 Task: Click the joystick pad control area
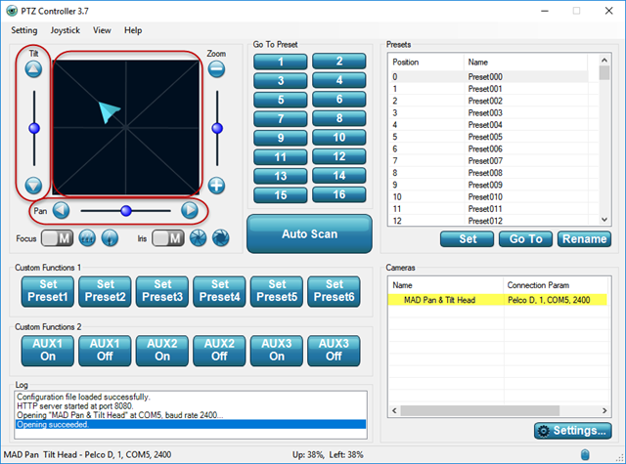pos(126,127)
